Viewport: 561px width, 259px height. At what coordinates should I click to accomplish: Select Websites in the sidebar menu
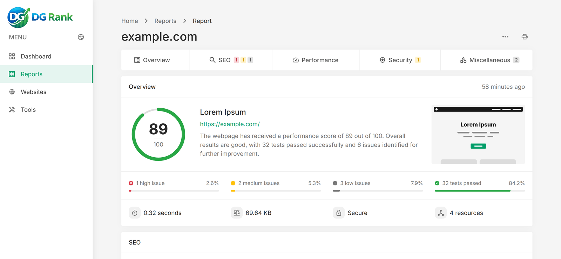pyautogui.click(x=33, y=92)
